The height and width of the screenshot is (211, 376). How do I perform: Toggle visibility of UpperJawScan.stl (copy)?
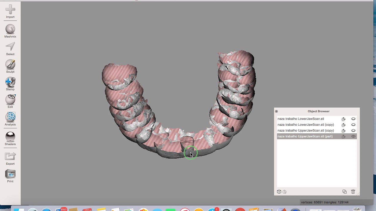[x=353, y=131]
